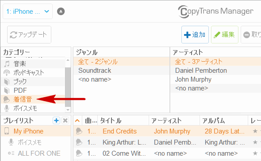Select the King Arthur: L... track
The height and width of the screenshot is (161, 261).
[124, 142]
